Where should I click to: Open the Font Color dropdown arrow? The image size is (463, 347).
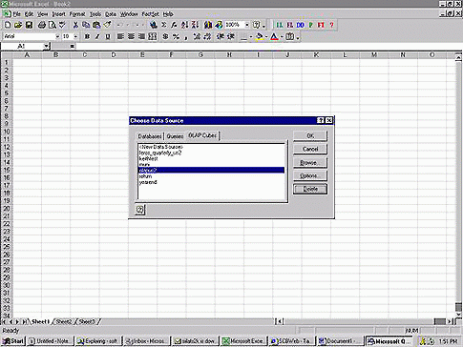(x=282, y=37)
